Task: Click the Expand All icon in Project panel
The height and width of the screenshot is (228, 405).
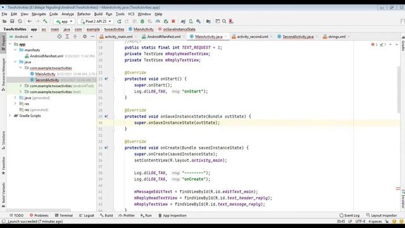Action: click(67, 37)
